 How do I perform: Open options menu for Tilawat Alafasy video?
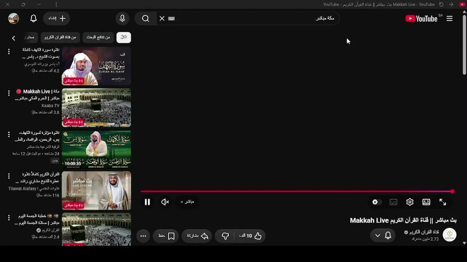9,176
